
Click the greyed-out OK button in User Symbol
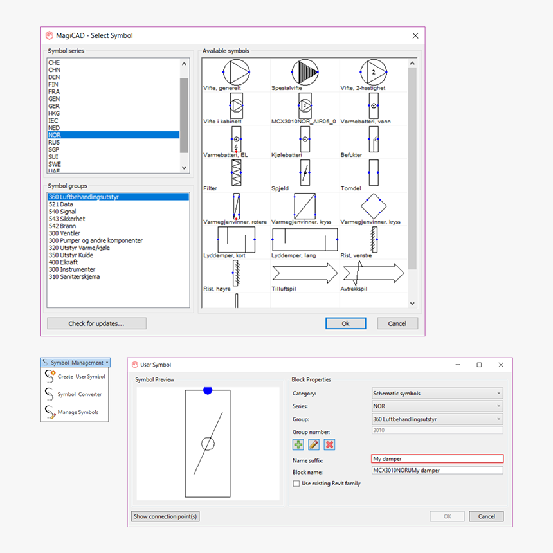(x=447, y=516)
